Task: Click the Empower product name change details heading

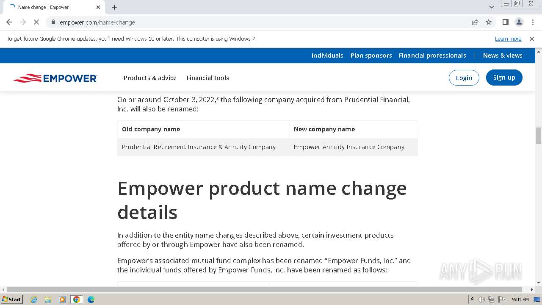Action: (x=262, y=200)
